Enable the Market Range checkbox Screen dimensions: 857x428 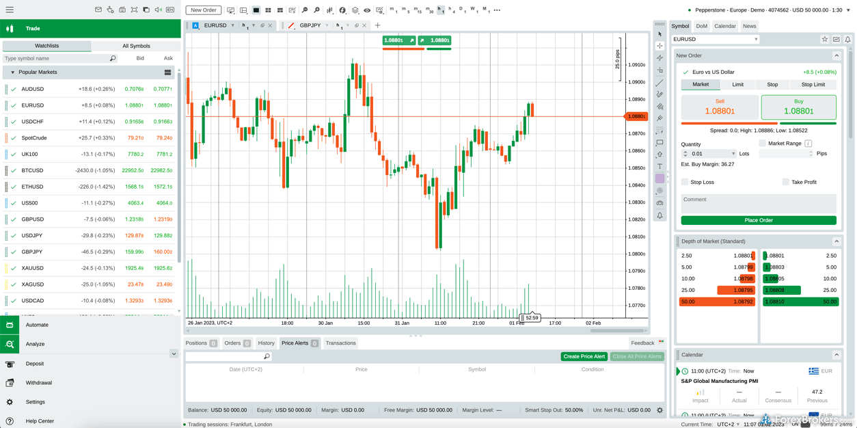763,142
